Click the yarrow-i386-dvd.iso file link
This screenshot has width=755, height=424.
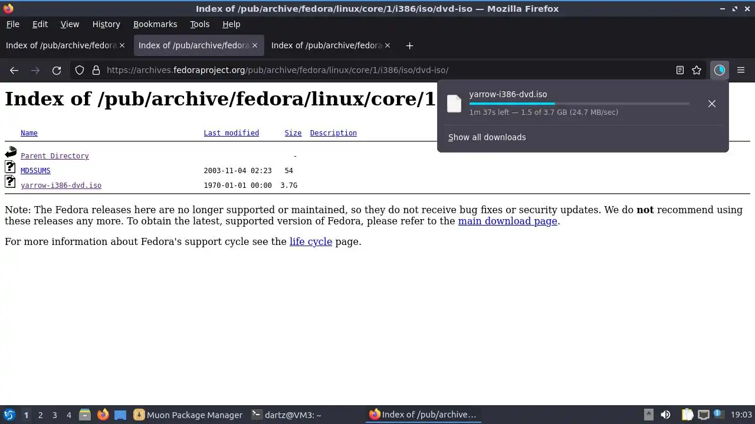click(61, 185)
